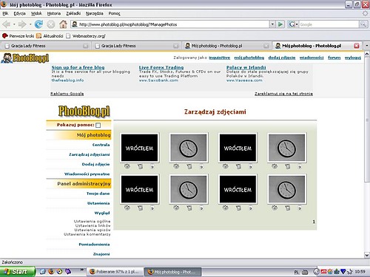Open the Historia menu
370x277 pixels.
coord(54,13)
